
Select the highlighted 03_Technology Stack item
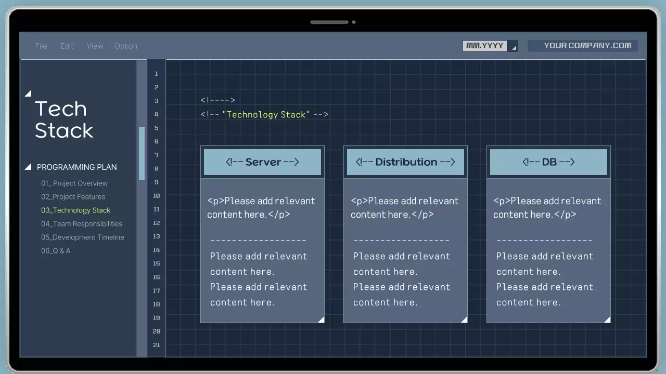point(75,210)
